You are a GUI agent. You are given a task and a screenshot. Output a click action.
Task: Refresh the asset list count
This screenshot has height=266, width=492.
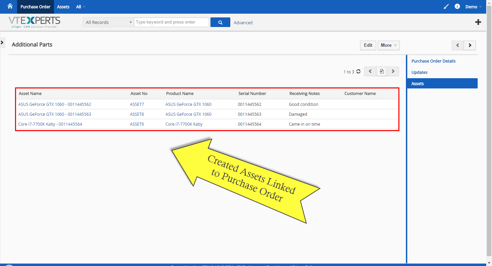pos(358,71)
